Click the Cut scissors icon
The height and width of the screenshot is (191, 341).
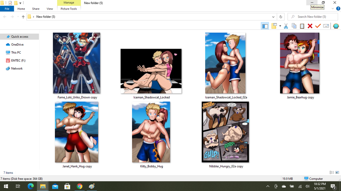pyautogui.click(x=286, y=26)
